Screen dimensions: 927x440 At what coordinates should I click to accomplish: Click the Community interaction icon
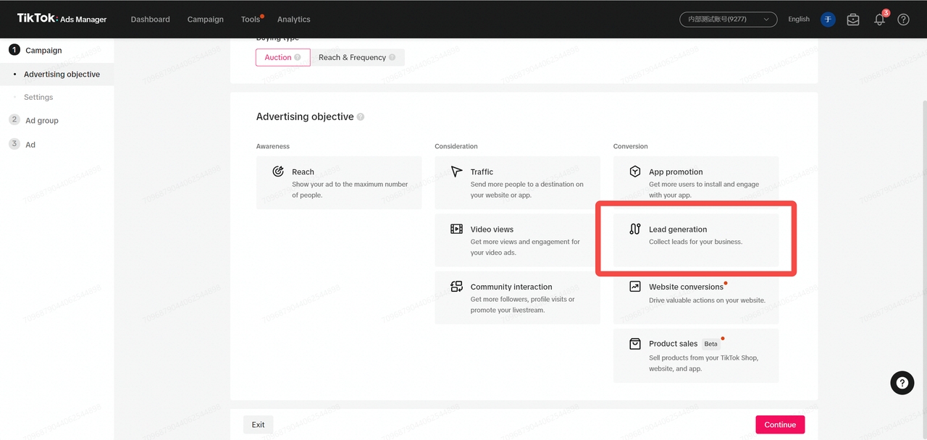(x=456, y=287)
